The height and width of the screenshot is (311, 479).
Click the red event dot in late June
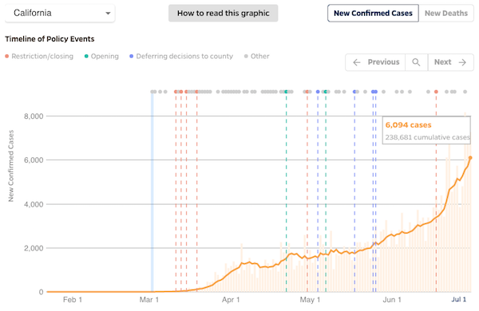(436, 92)
